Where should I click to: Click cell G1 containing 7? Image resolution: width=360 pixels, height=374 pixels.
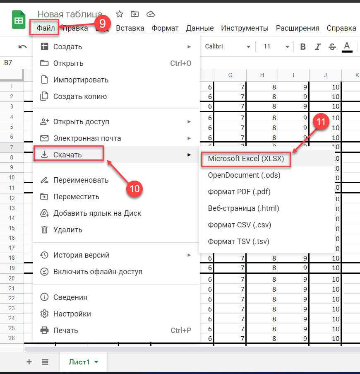(230, 87)
